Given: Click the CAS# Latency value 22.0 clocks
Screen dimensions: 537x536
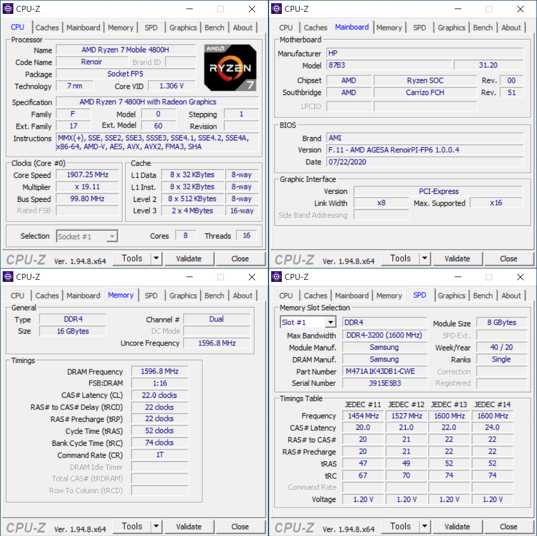Looking at the screenshot, I should pos(160,395).
